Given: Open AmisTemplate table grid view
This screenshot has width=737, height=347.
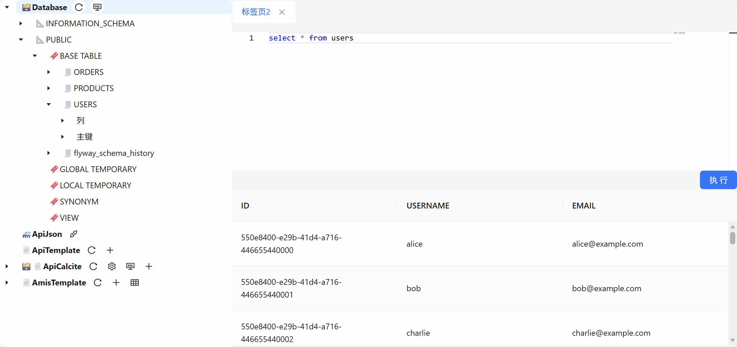Looking at the screenshot, I should pos(135,283).
